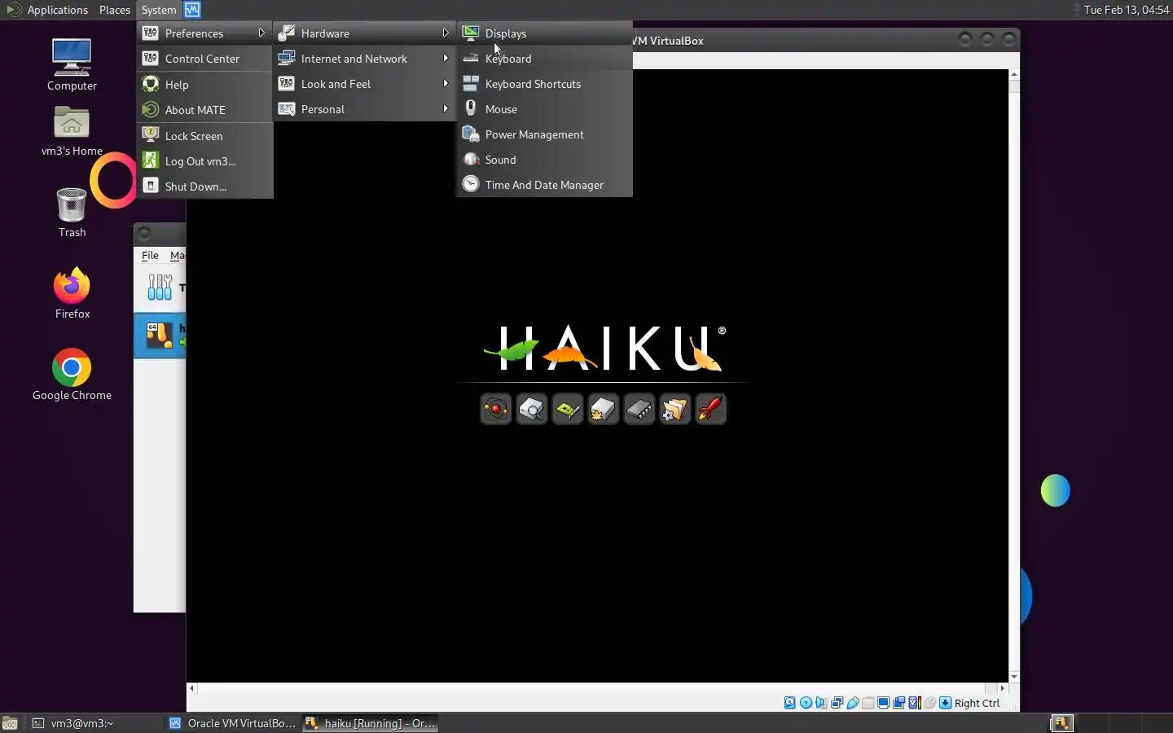This screenshot has width=1173, height=733.
Task: Select Keyboard Shortcuts menu entry
Action: click(x=544, y=84)
